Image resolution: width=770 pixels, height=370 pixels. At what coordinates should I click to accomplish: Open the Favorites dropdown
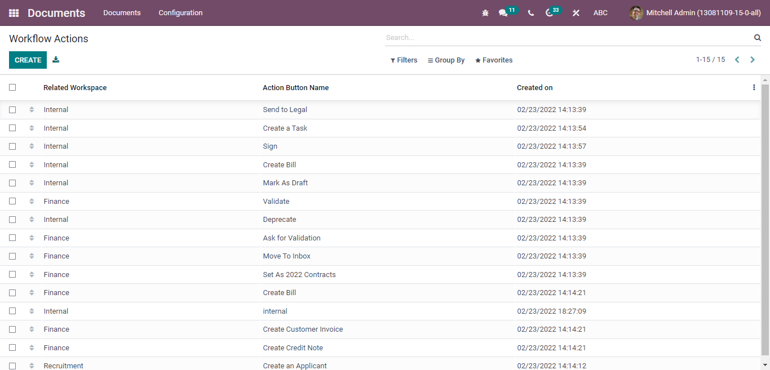point(494,60)
